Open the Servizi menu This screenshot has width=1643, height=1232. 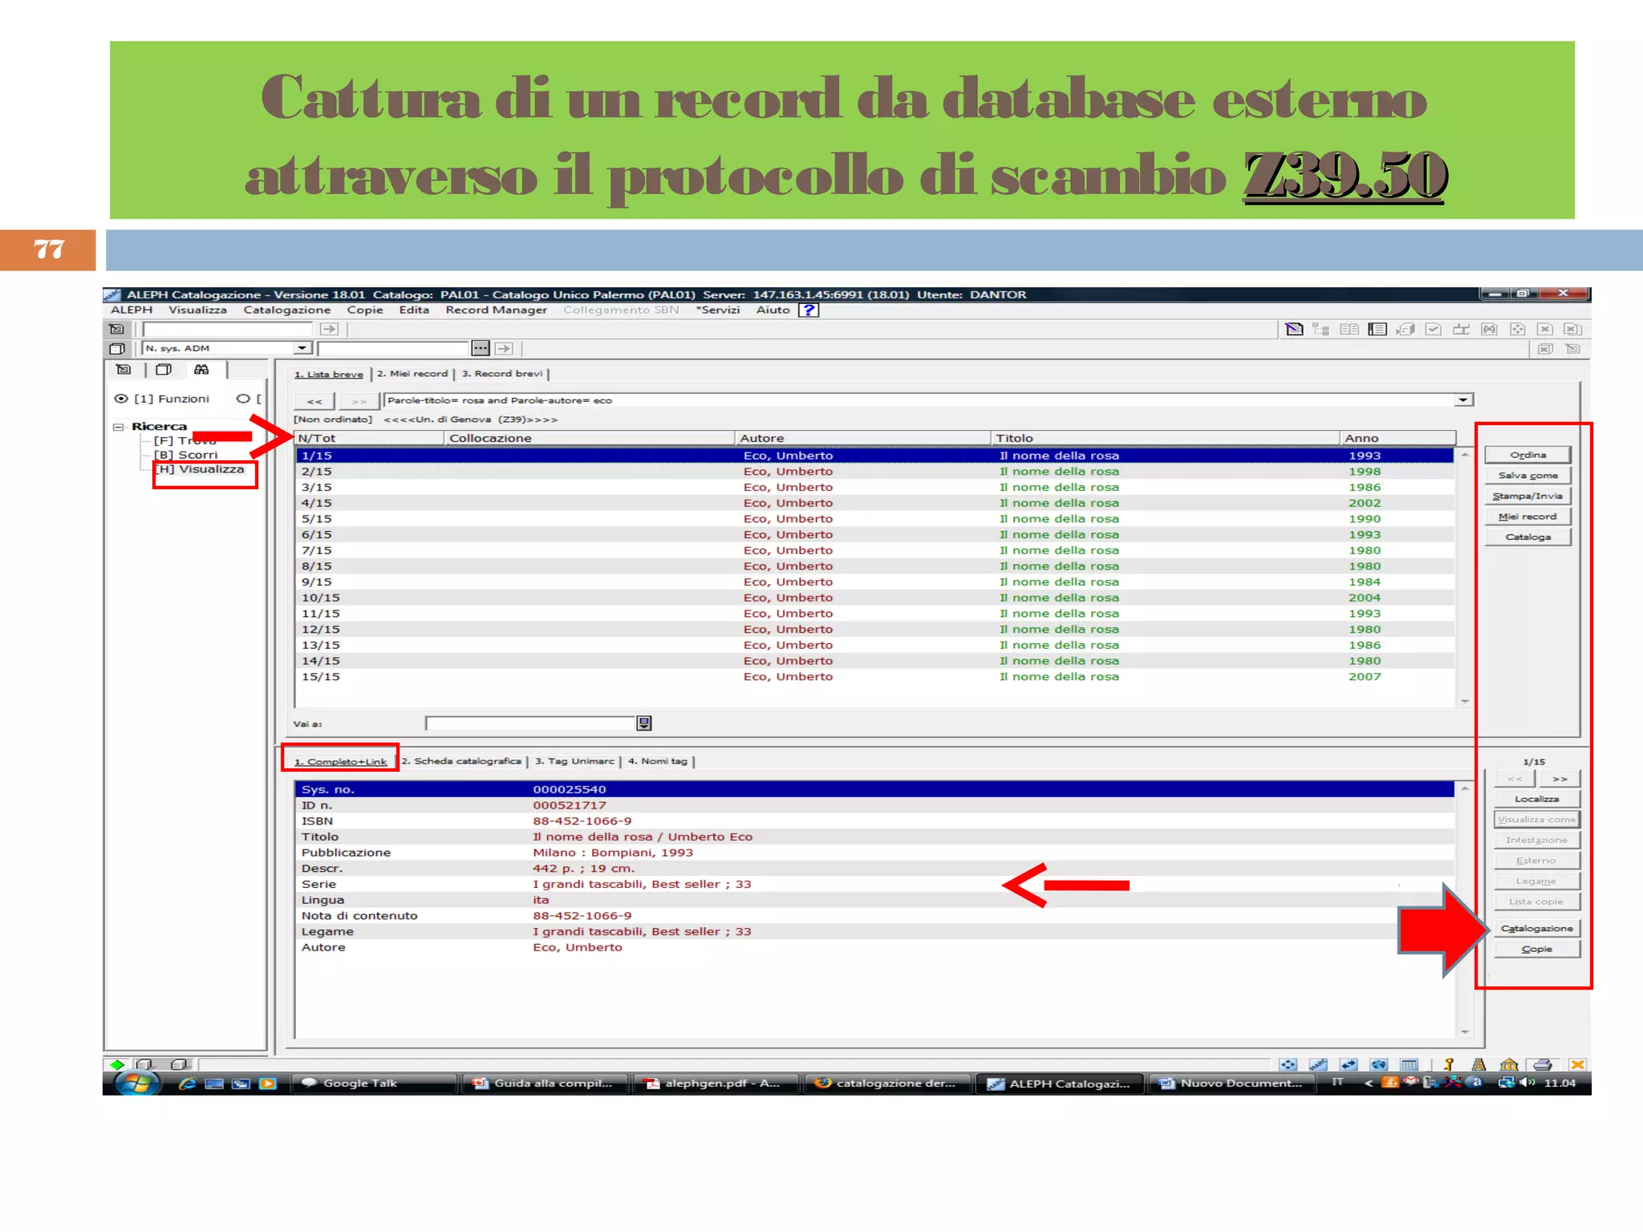click(718, 310)
